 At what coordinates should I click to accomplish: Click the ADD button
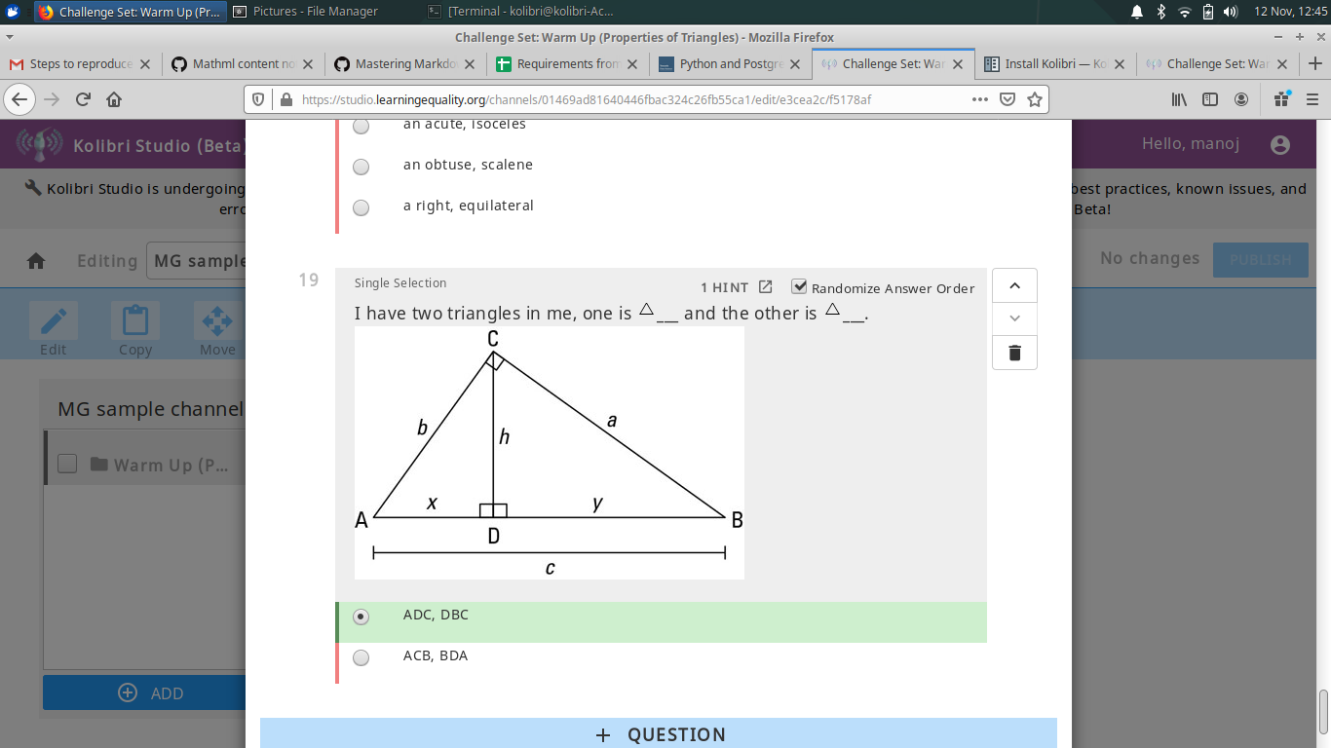pos(152,692)
